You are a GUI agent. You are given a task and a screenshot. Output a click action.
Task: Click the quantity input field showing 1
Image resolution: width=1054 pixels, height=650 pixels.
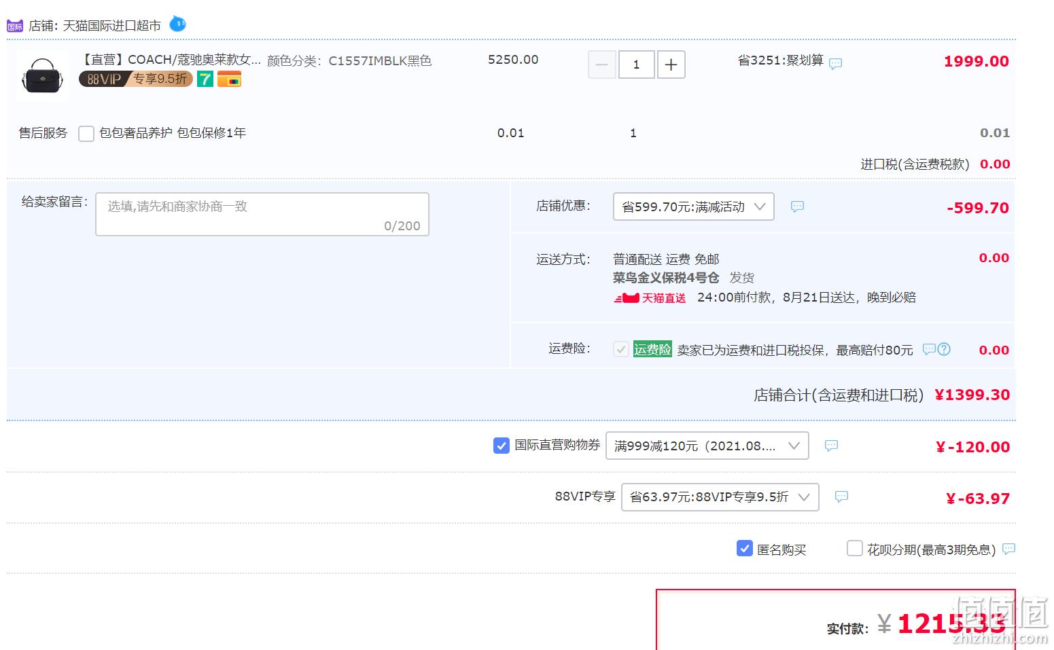637,65
